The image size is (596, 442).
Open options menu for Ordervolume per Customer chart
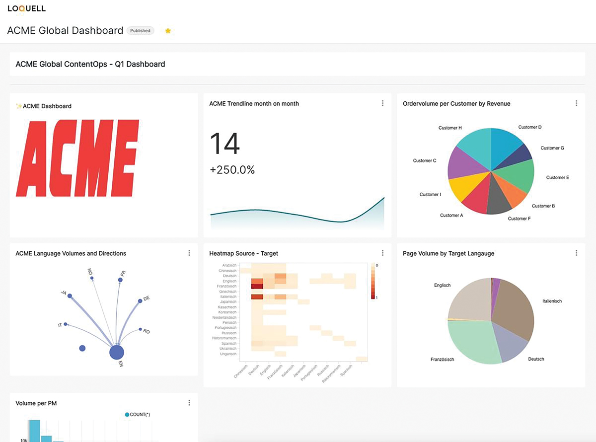(576, 103)
